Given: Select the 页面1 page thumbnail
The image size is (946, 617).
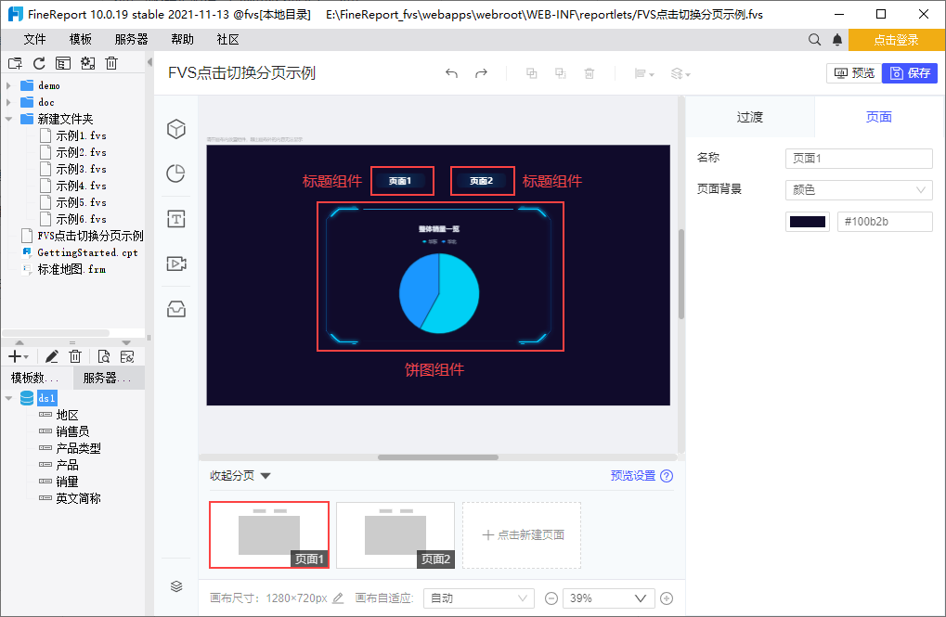Looking at the screenshot, I should (x=269, y=535).
